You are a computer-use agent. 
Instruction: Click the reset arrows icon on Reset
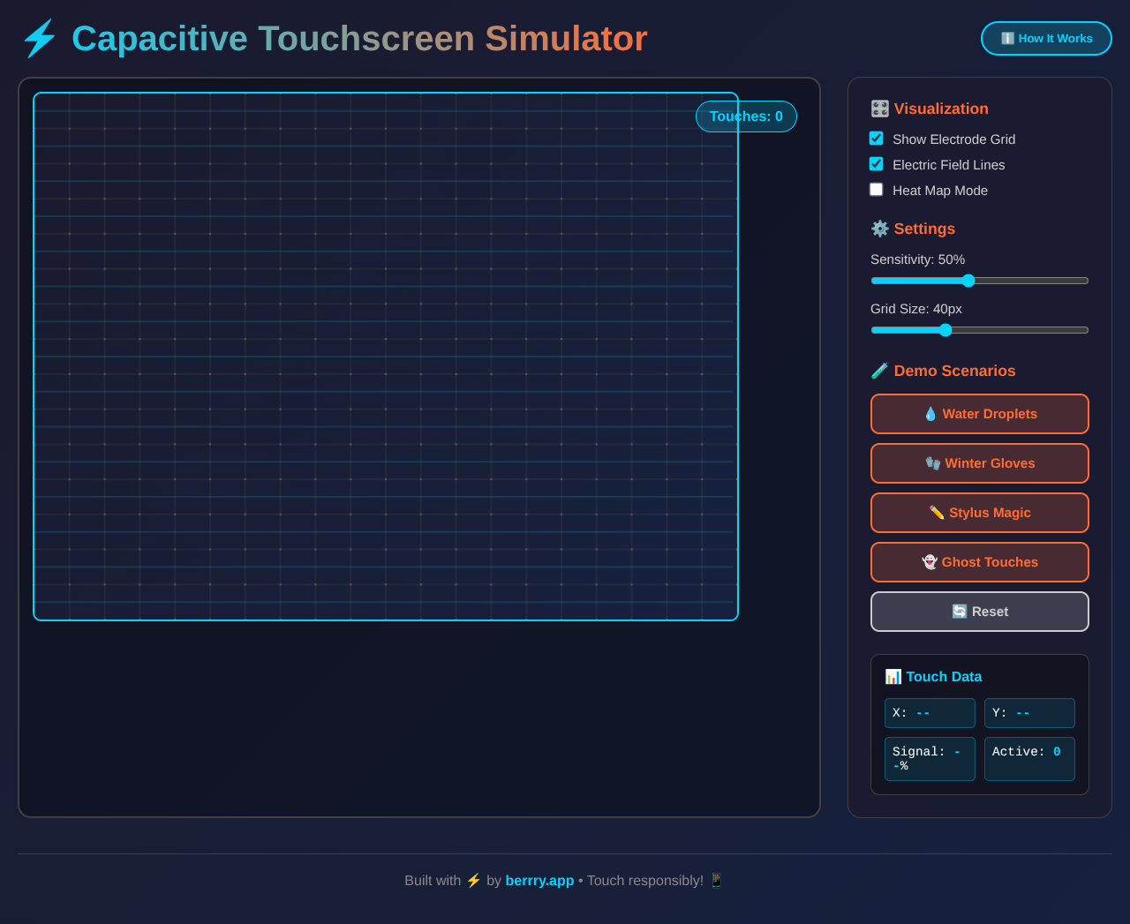[x=957, y=611]
